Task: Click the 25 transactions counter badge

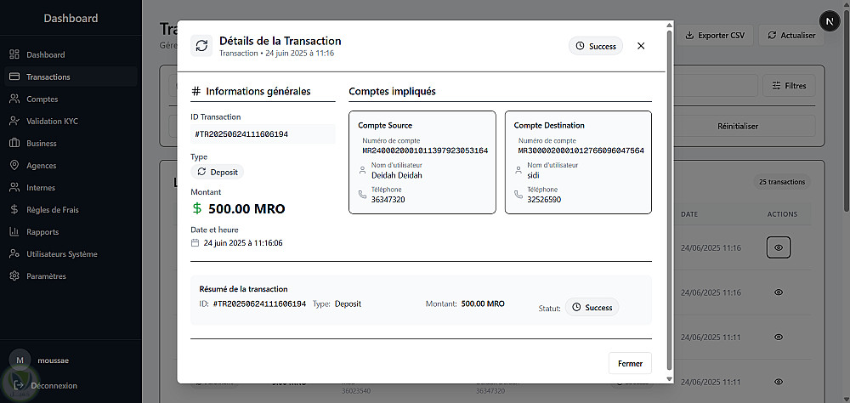Action: point(782,182)
